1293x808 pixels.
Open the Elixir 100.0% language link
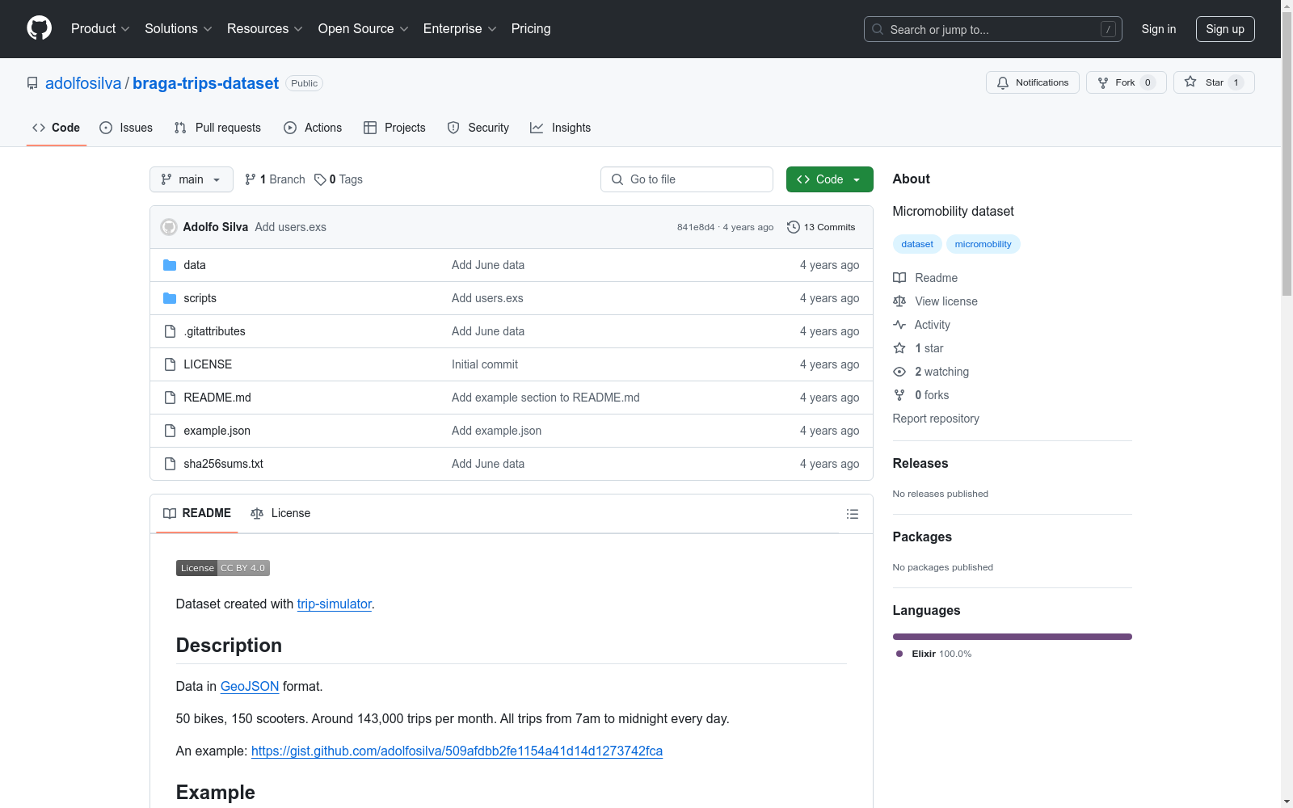(x=934, y=654)
